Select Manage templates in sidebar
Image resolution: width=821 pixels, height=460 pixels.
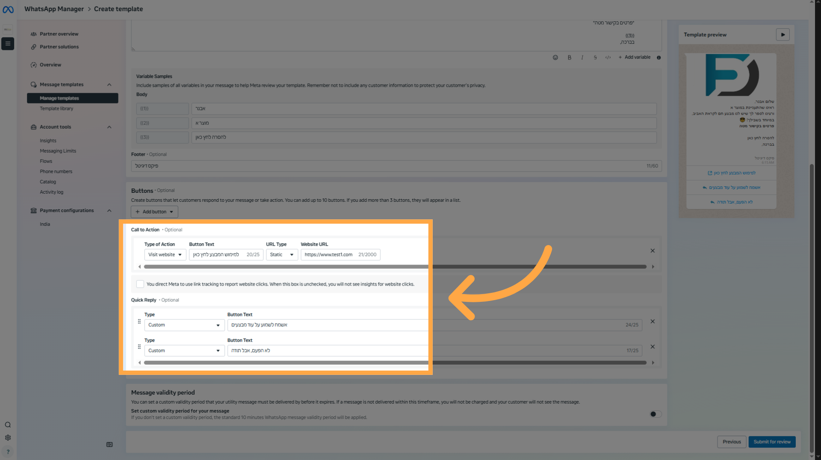(x=73, y=98)
